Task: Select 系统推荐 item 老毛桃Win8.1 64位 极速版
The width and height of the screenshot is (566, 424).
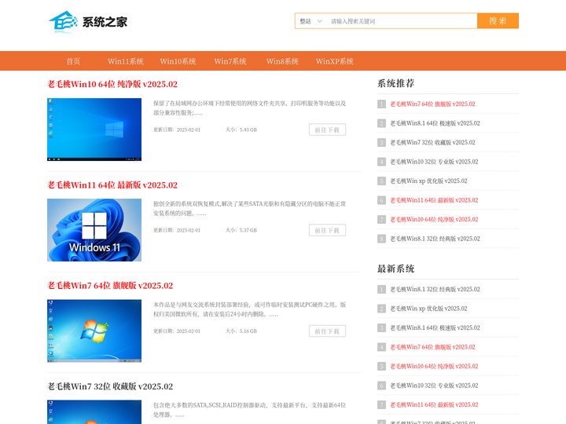Action: (435, 123)
